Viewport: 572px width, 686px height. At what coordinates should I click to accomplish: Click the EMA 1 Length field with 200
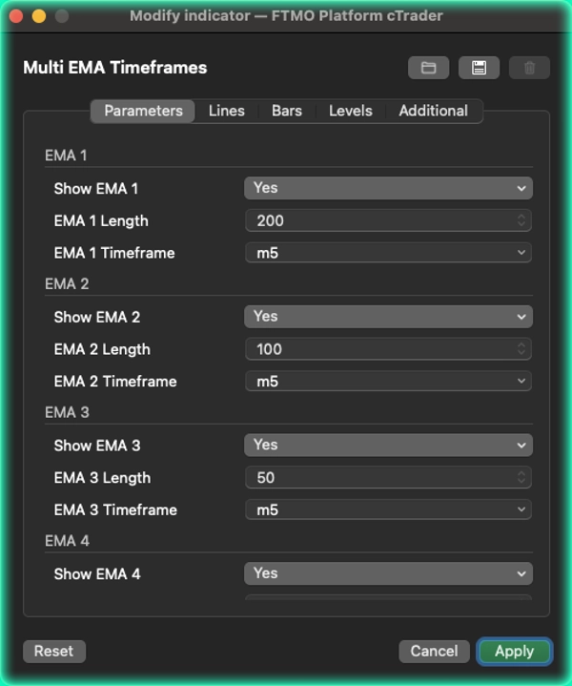coord(388,220)
